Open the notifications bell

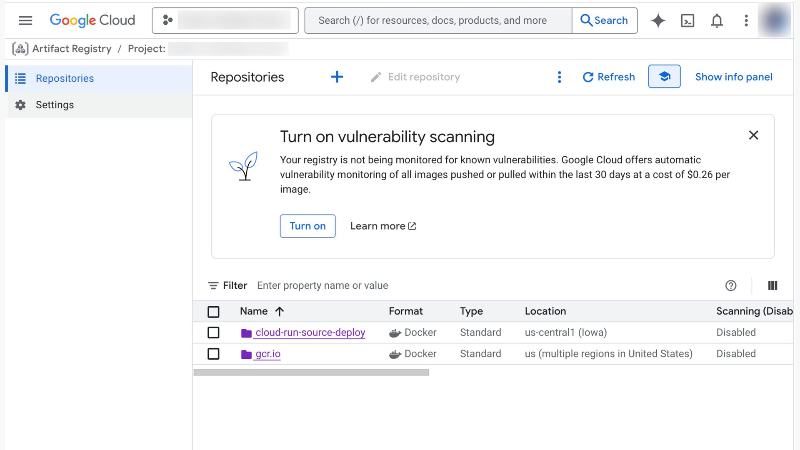(x=717, y=20)
